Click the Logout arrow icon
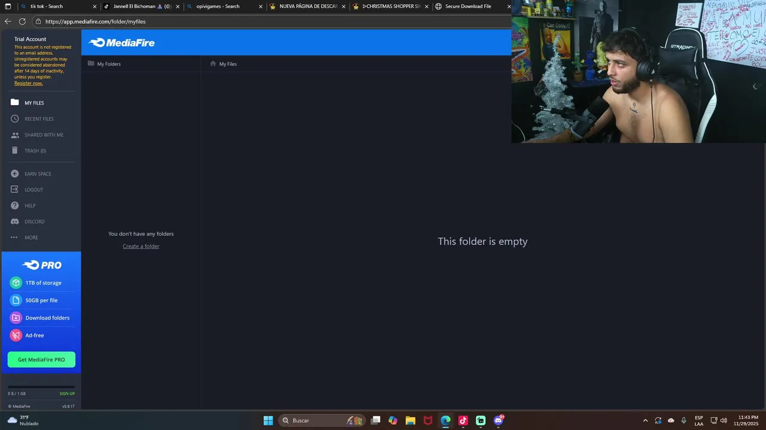Image resolution: width=766 pixels, height=430 pixels. pyautogui.click(x=14, y=190)
